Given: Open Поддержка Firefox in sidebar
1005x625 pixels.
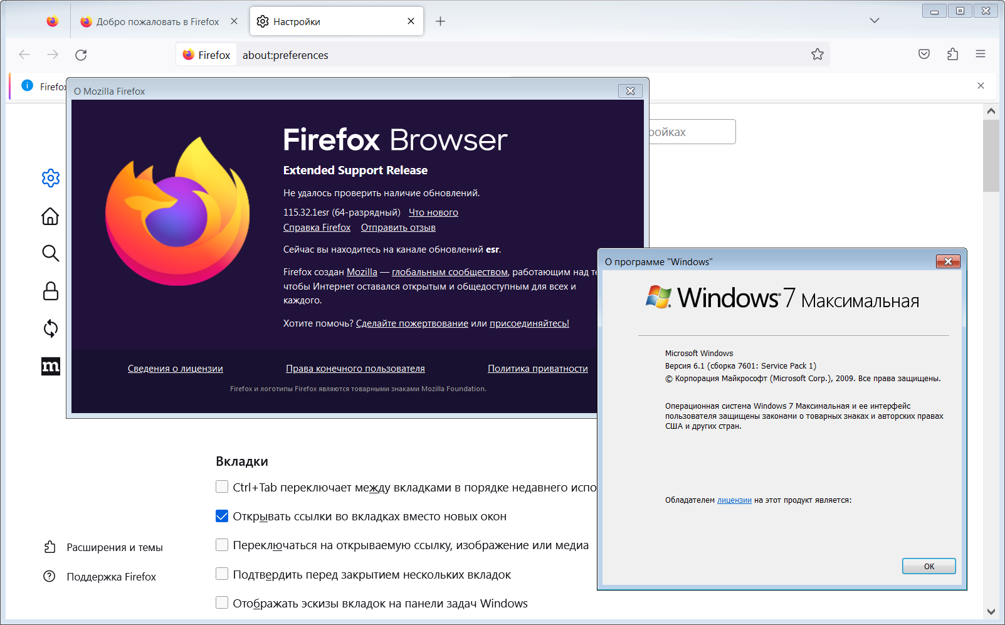Looking at the screenshot, I should pos(112,577).
